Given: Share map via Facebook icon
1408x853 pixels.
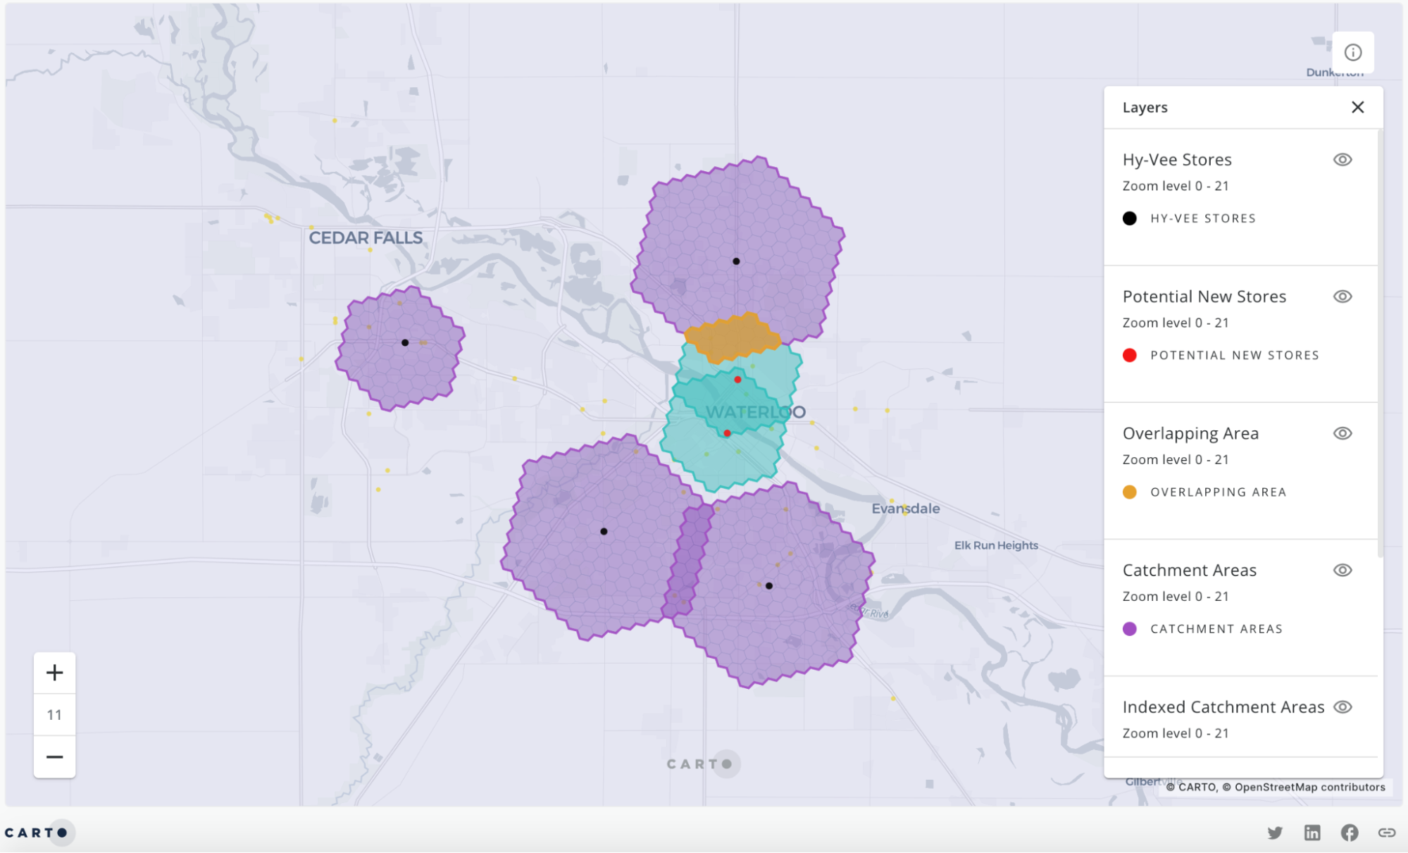Looking at the screenshot, I should (1350, 833).
